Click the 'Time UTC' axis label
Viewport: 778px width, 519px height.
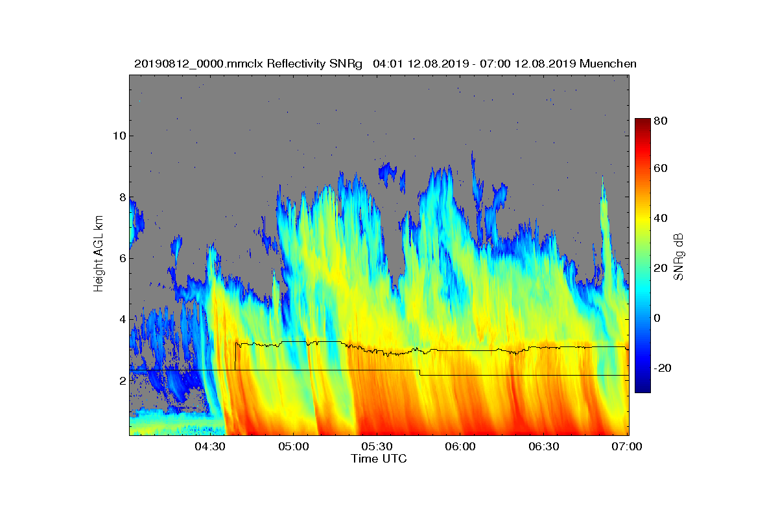pos(379,459)
